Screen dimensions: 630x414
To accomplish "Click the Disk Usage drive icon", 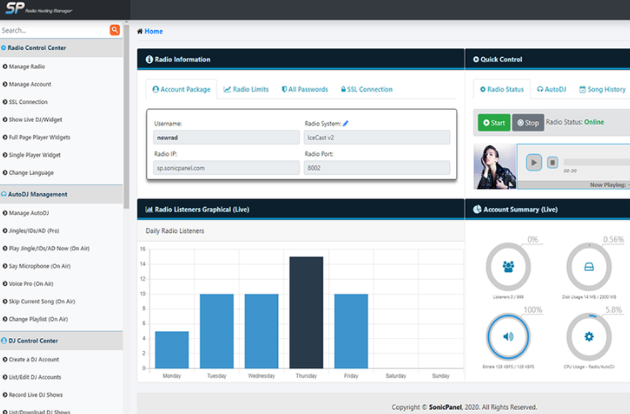I will click(588, 267).
